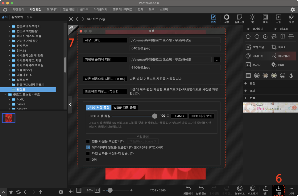The height and width of the screenshot is (196, 298).
Task: Expand the 카카오톡 광고 차단 folder
Action: click(x=9, y=60)
